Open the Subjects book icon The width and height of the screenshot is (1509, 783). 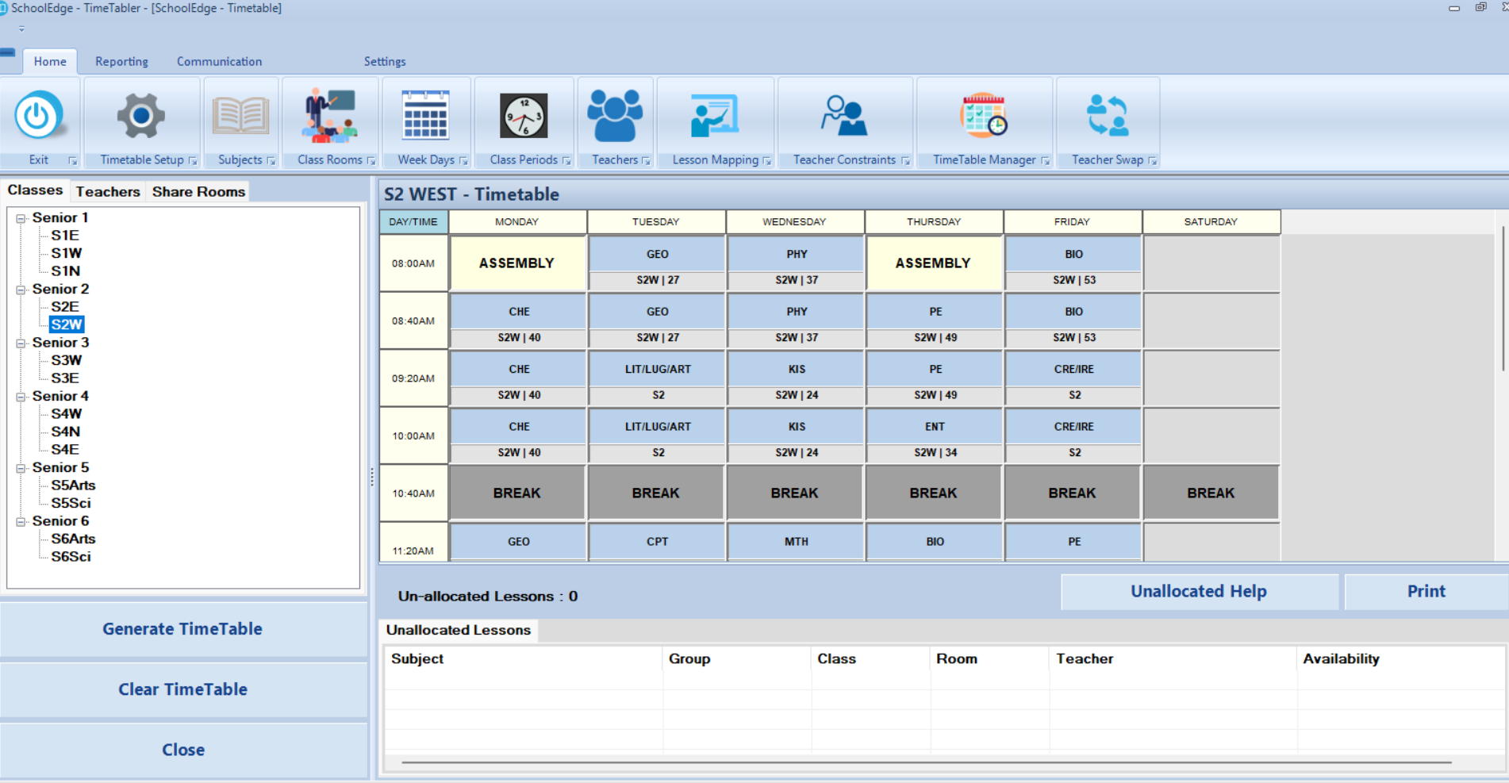240,117
